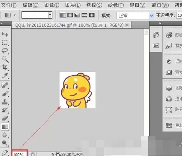Open the History panel icon
182x156 pixels.
156,35
